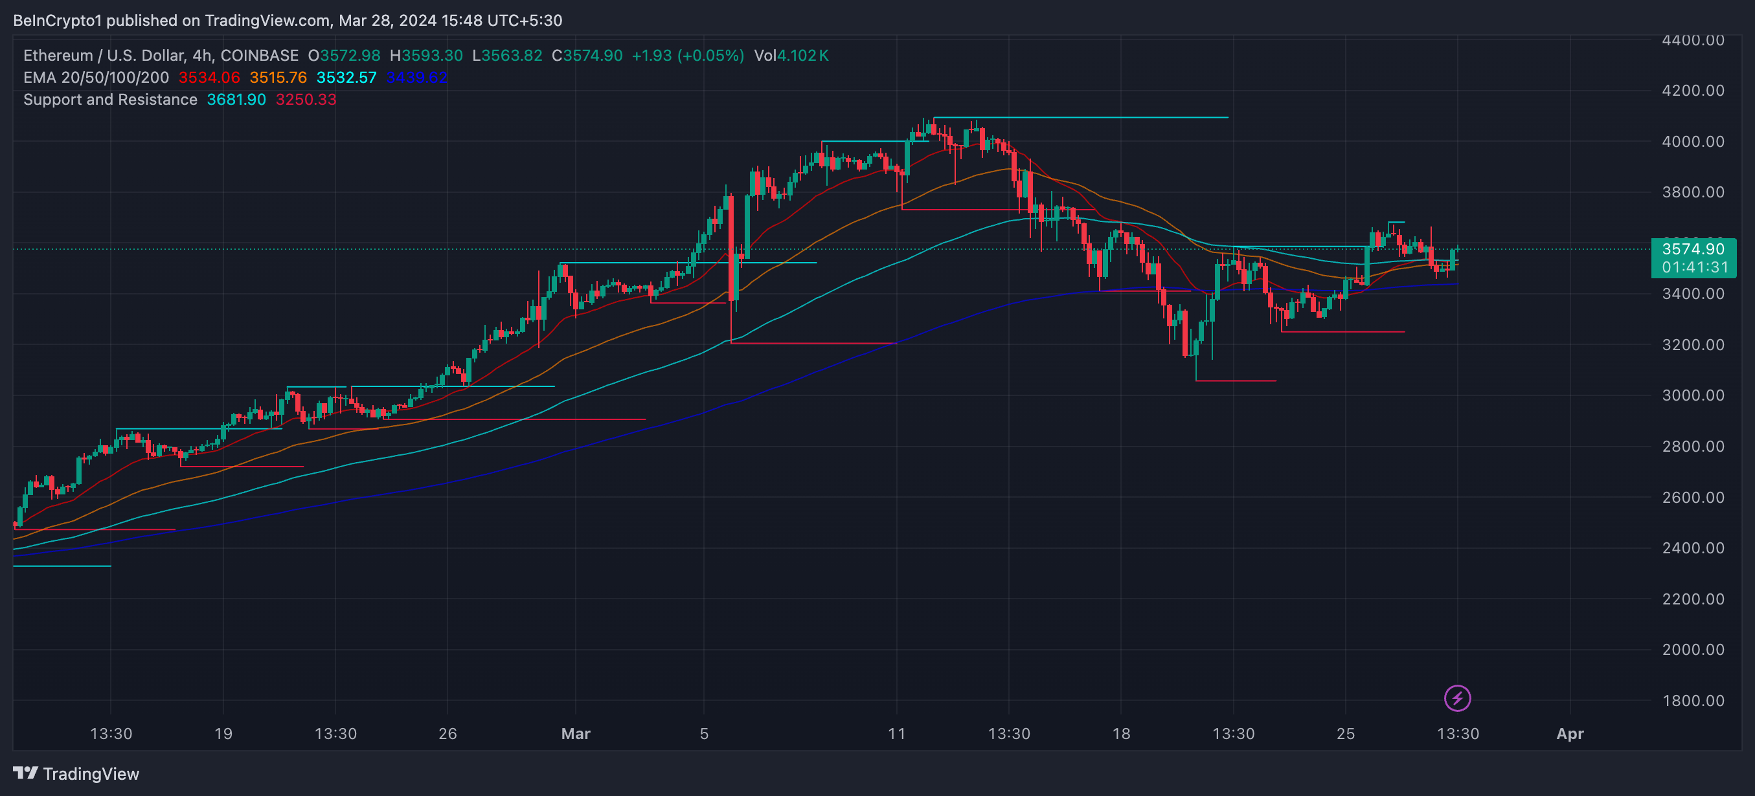
Task: Click the purple lightning bolt event icon
Action: click(1456, 698)
